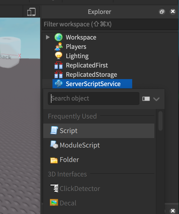
Task: Click the Explorer panel title
Action: coord(100,12)
